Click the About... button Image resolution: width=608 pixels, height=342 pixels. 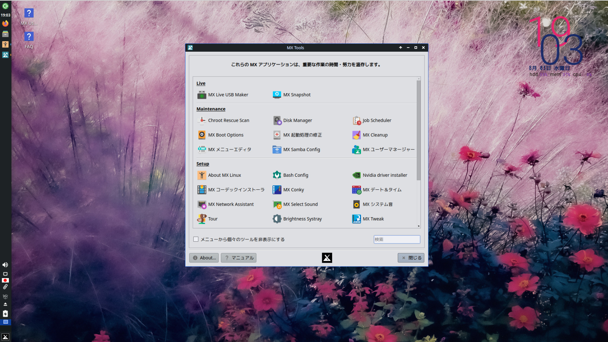(204, 258)
